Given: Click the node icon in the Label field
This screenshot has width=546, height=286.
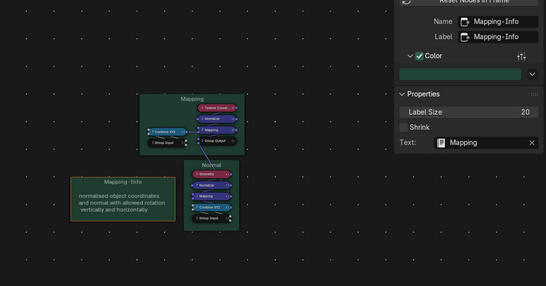Looking at the screenshot, I should (465, 37).
